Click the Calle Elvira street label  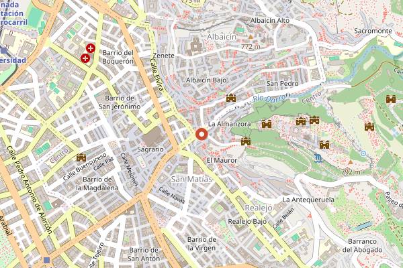click(x=156, y=74)
